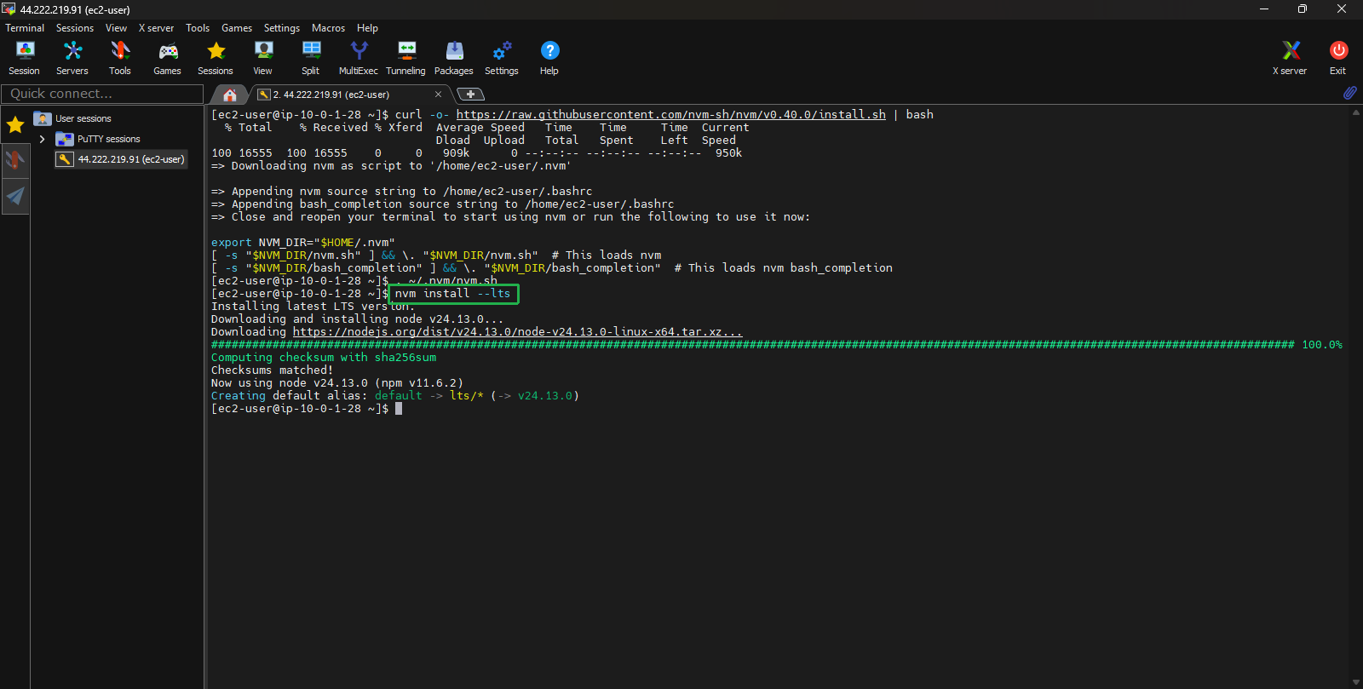The image size is (1363, 689).
Task: Click the 'export NVM_DIR' line in terminal
Action: pyautogui.click(x=303, y=243)
